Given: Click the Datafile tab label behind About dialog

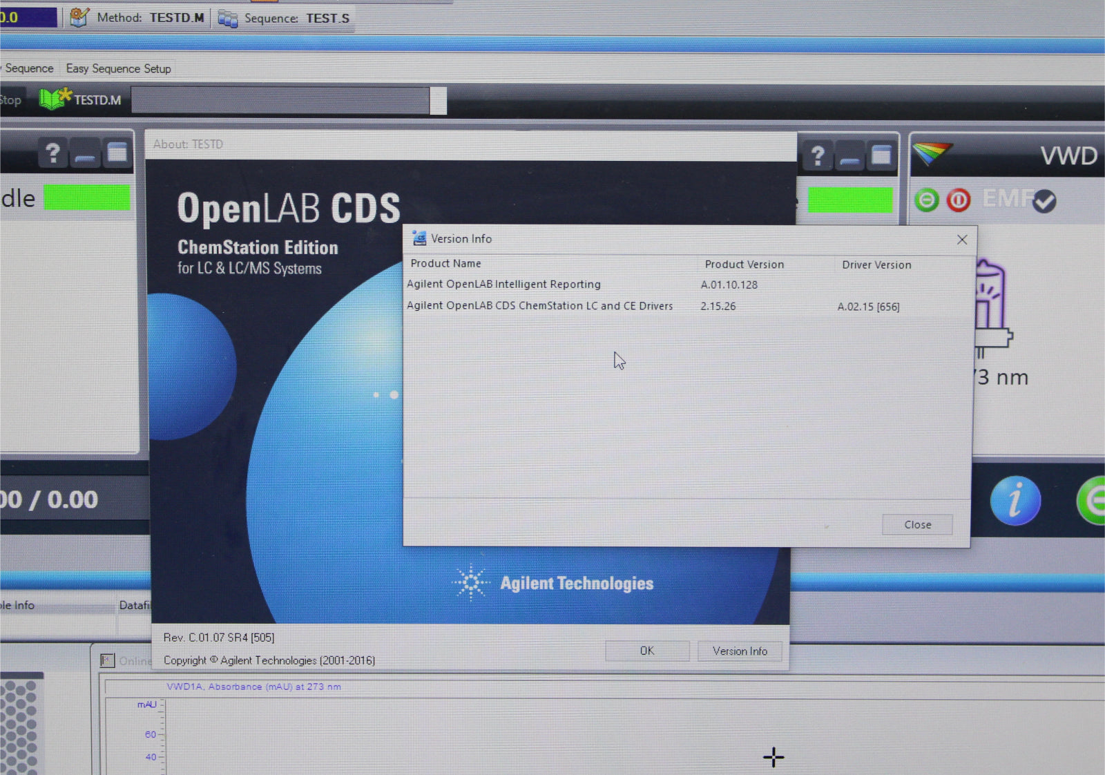Looking at the screenshot, I should pyautogui.click(x=134, y=605).
